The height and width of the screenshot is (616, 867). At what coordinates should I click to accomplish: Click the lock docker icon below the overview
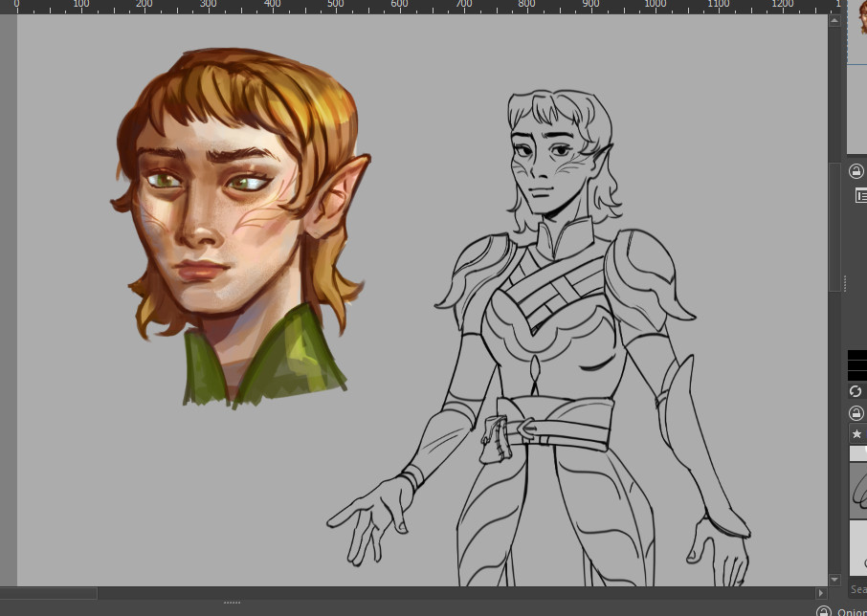click(856, 171)
